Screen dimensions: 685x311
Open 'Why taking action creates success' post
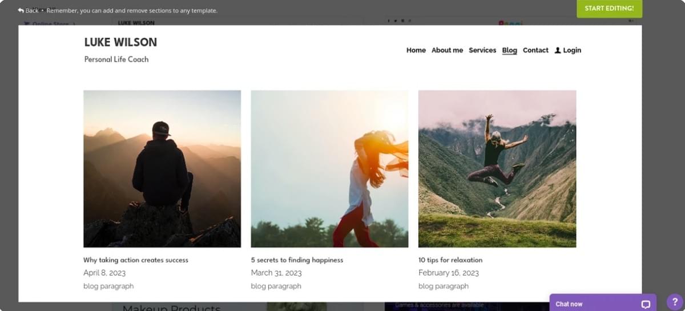[x=136, y=260]
